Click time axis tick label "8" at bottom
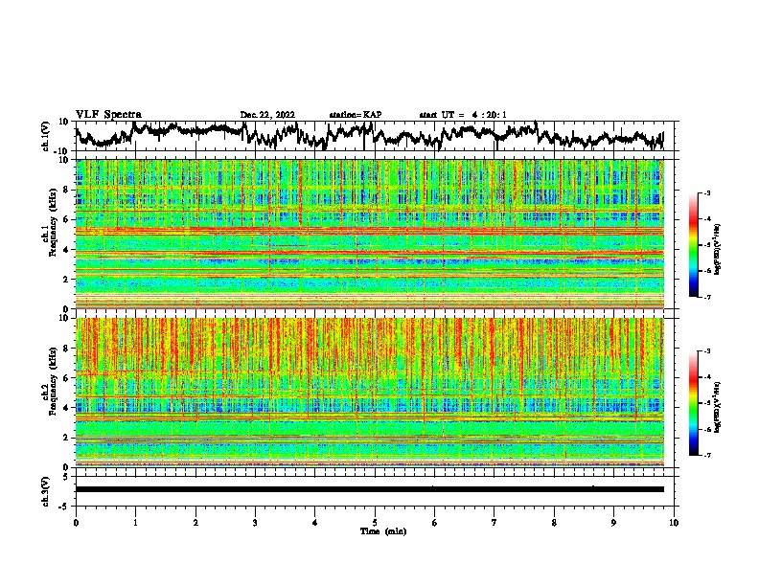The height and width of the screenshot is (586, 759). pyautogui.click(x=554, y=523)
